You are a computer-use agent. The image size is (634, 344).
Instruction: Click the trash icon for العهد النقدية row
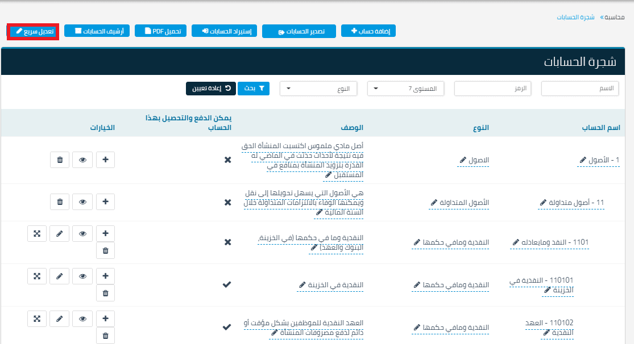tap(105, 336)
